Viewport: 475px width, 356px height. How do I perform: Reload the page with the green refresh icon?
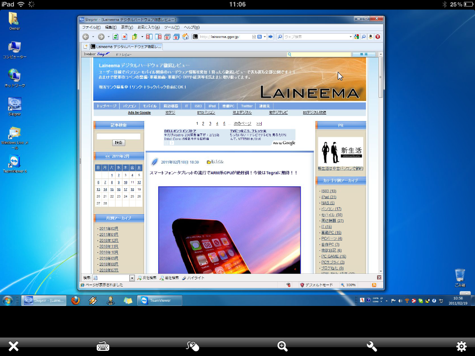click(x=116, y=37)
